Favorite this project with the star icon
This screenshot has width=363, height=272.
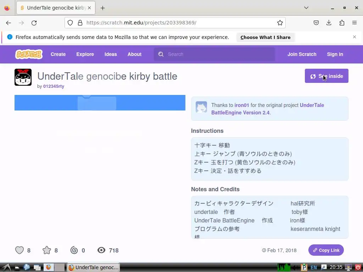[47, 250]
